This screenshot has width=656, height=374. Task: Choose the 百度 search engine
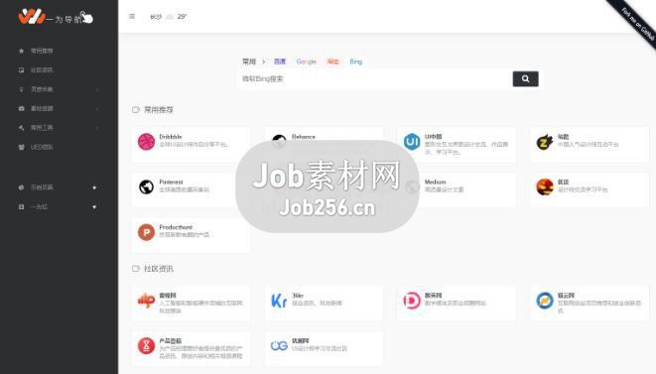280,62
